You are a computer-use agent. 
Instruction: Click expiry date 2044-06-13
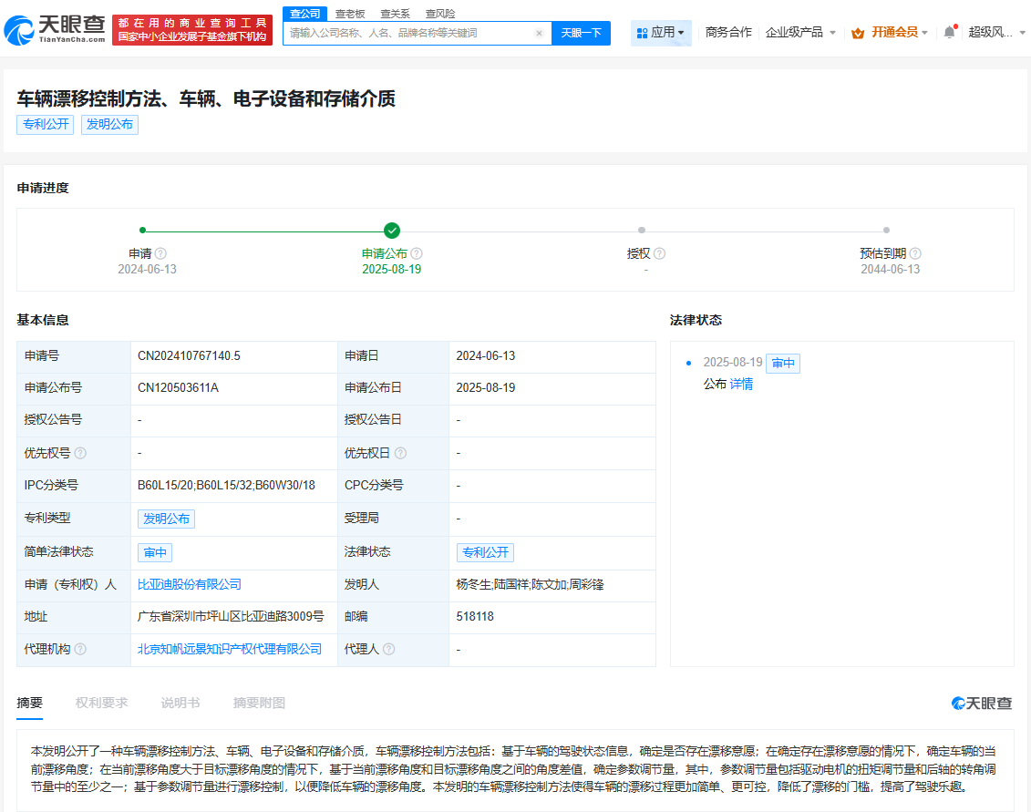891,269
